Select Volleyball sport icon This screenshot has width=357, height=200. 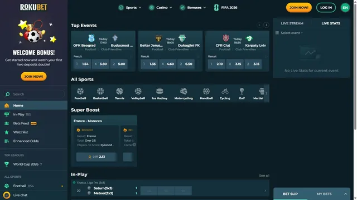[138, 93]
